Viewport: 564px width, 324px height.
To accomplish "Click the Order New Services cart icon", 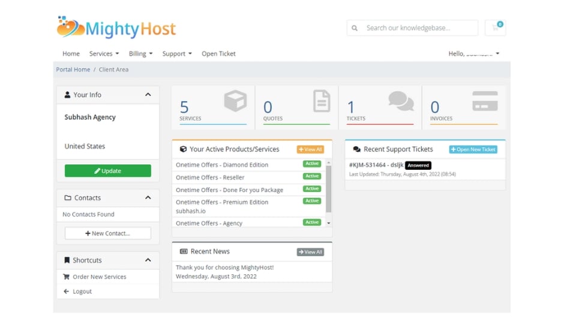I will click(x=66, y=277).
